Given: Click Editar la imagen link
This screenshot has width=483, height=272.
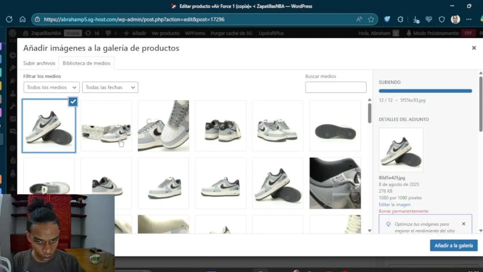Looking at the screenshot, I should click(x=395, y=204).
